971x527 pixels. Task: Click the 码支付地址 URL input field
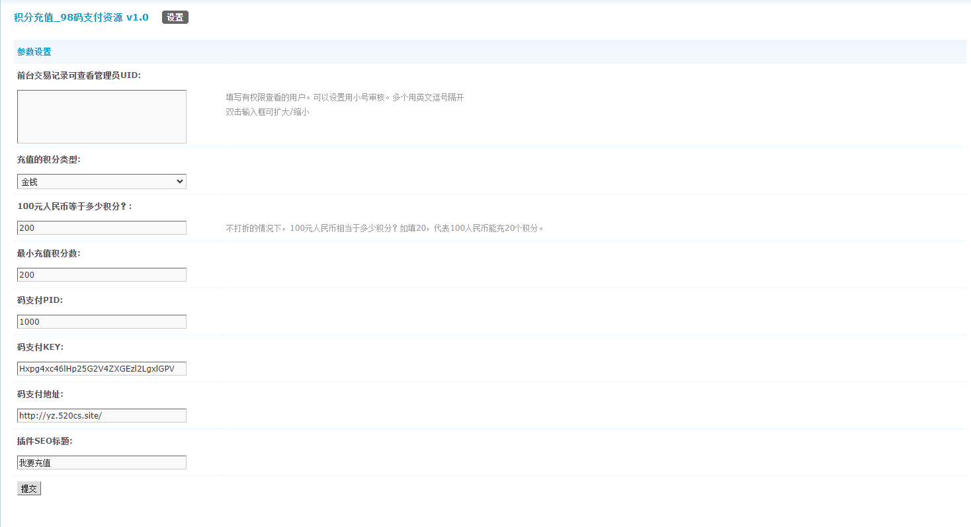(x=101, y=416)
